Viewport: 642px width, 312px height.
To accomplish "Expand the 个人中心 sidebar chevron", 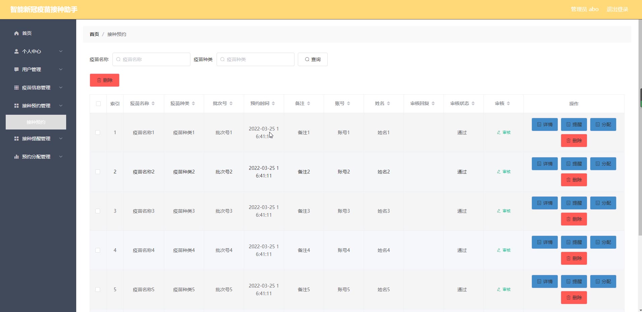I will (x=61, y=51).
